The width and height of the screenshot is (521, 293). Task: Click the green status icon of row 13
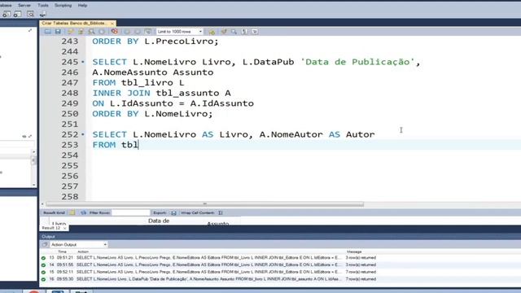click(43, 258)
